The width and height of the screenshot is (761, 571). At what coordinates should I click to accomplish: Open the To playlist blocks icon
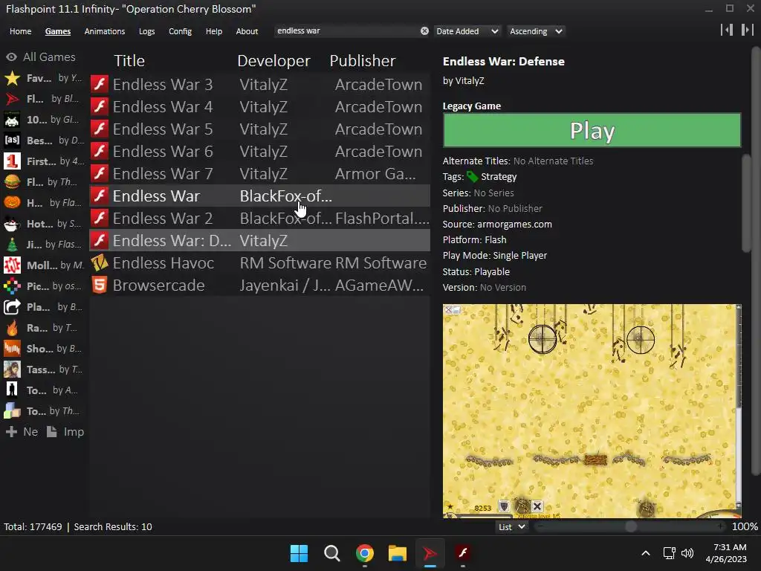[12, 410]
